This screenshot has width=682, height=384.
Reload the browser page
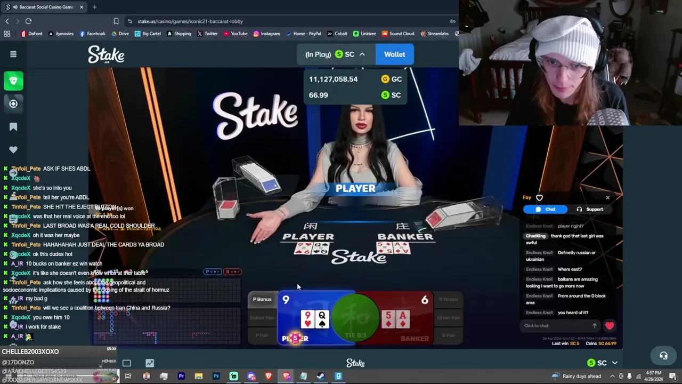(x=28, y=21)
